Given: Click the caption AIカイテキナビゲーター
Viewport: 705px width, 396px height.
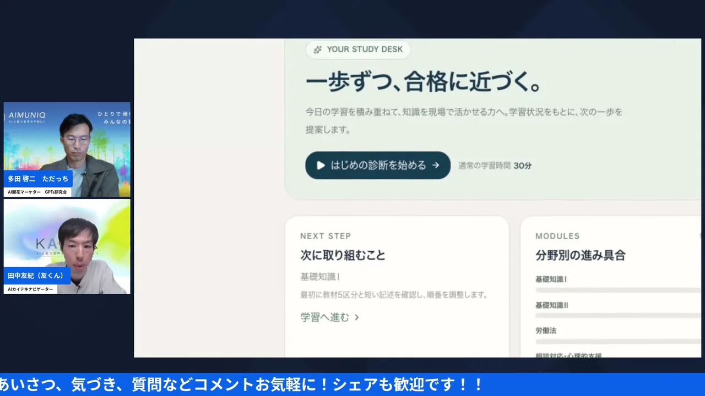Looking at the screenshot, I should 31,289.
